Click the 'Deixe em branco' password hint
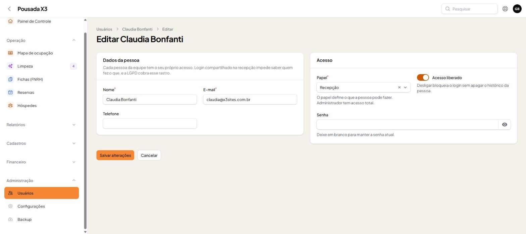The width and height of the screenshot is (526, 234). [356, 135]
